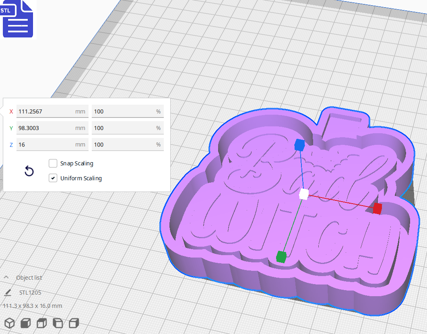Click the Z height field showing 16 mm
The image size is (427, 334).
(x=52, y=144)
